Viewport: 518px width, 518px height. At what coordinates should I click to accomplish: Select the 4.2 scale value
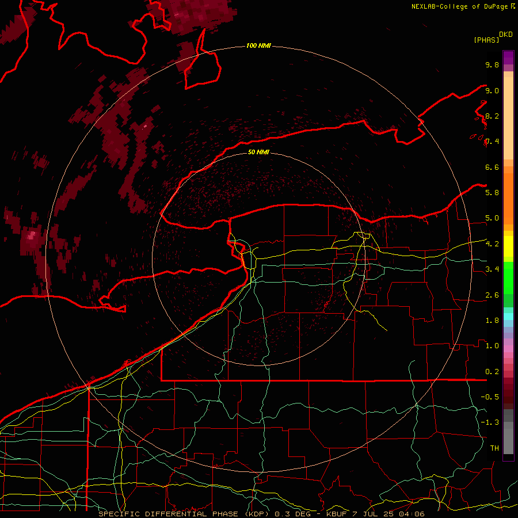click(x=492, y=244)
